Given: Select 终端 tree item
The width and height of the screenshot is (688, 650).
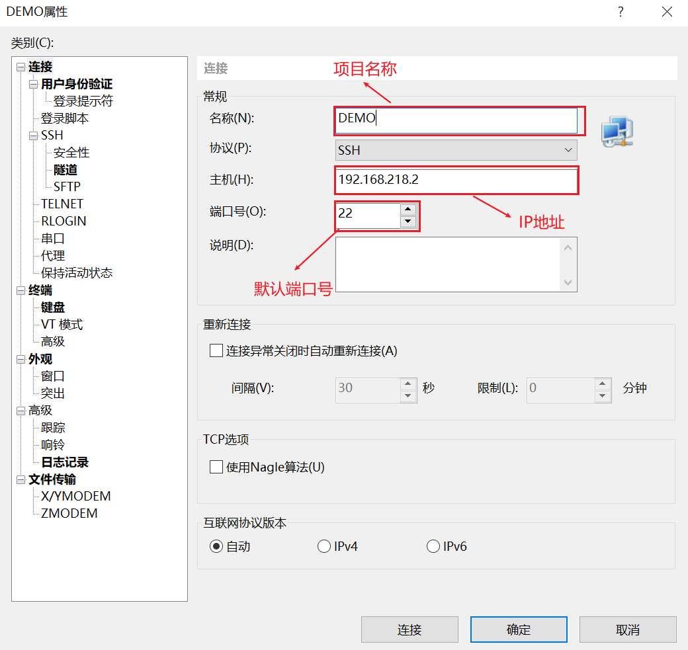Looking at the screenshot, I should (40, 290).
